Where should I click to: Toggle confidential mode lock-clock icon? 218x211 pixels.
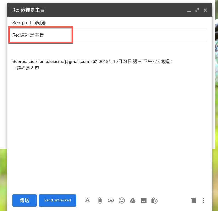click(x=154, y=200)
